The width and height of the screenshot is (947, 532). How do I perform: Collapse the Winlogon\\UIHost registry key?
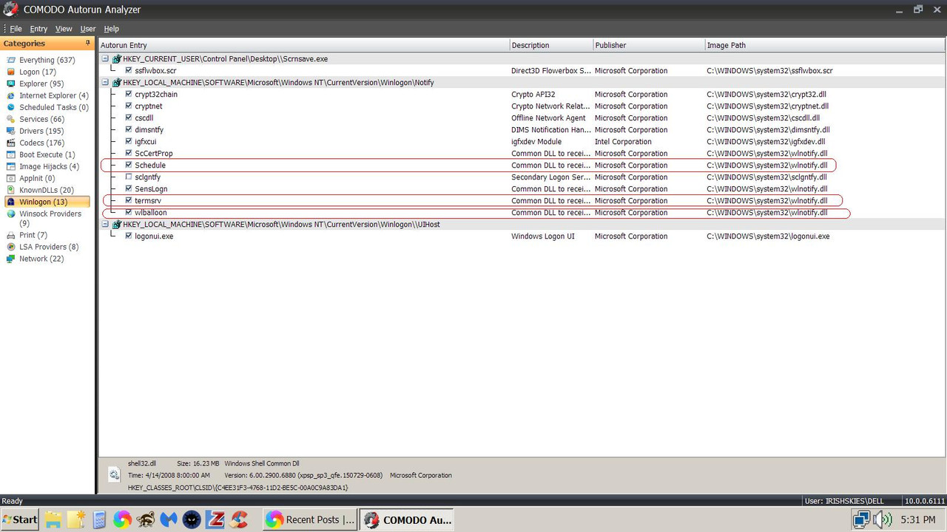point(105,224)
